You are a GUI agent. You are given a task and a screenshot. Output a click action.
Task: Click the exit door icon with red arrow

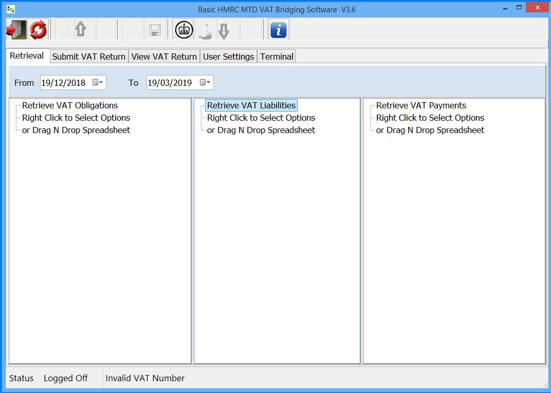pyautogui.click(x=16, y=29)
